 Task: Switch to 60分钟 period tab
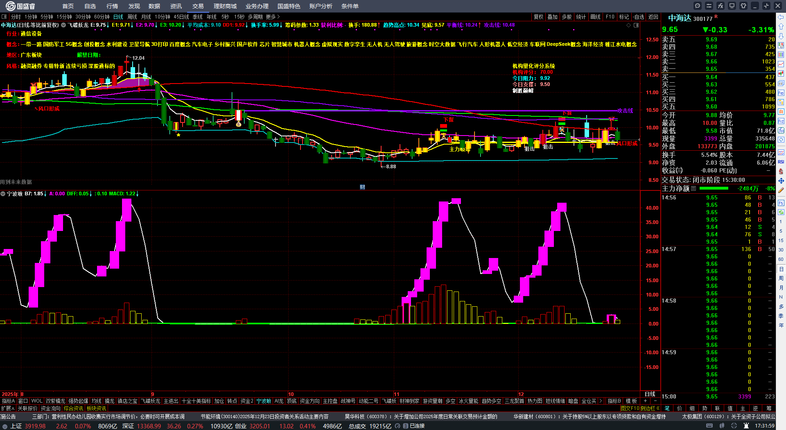[x=102, y=17]
